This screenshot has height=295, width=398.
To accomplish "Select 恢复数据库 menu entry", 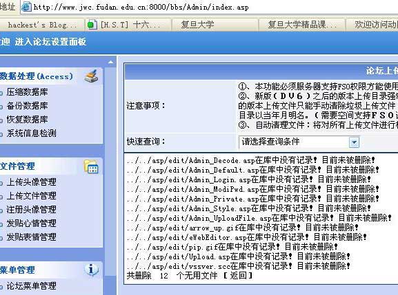I will coord(27,119).
